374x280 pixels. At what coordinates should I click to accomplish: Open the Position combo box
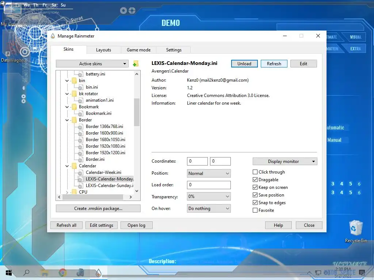(x=209, y=173)
